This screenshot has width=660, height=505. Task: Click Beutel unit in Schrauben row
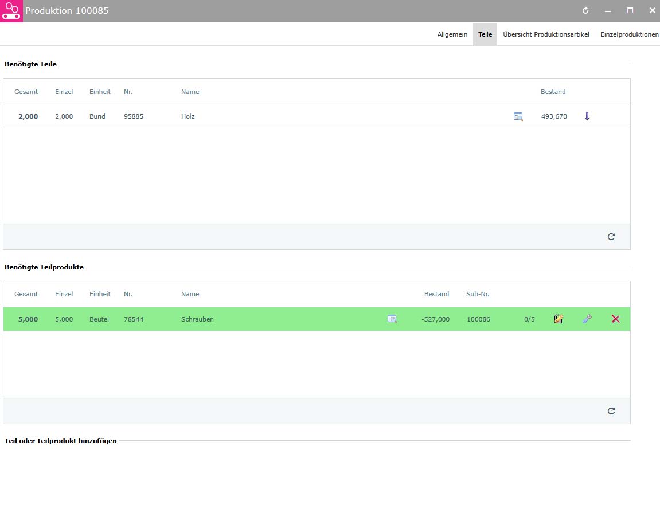click(99, 319)
